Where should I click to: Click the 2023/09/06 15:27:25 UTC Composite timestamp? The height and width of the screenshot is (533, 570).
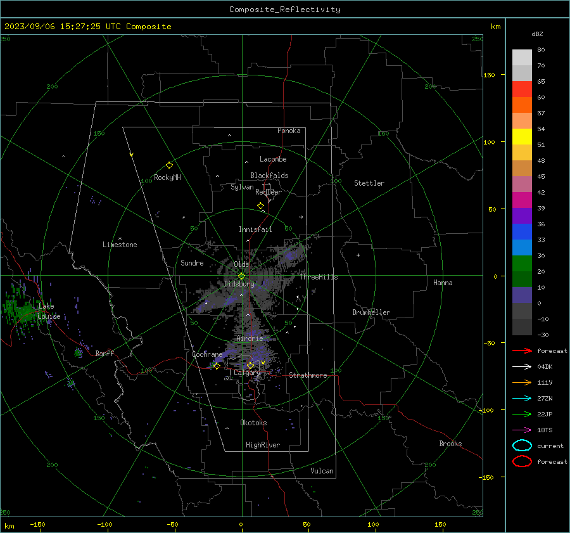[87, 27]
